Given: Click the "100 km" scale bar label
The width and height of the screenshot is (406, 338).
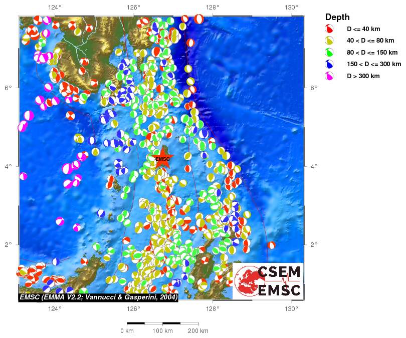Looking at the screenshot, I should (162, 331).
